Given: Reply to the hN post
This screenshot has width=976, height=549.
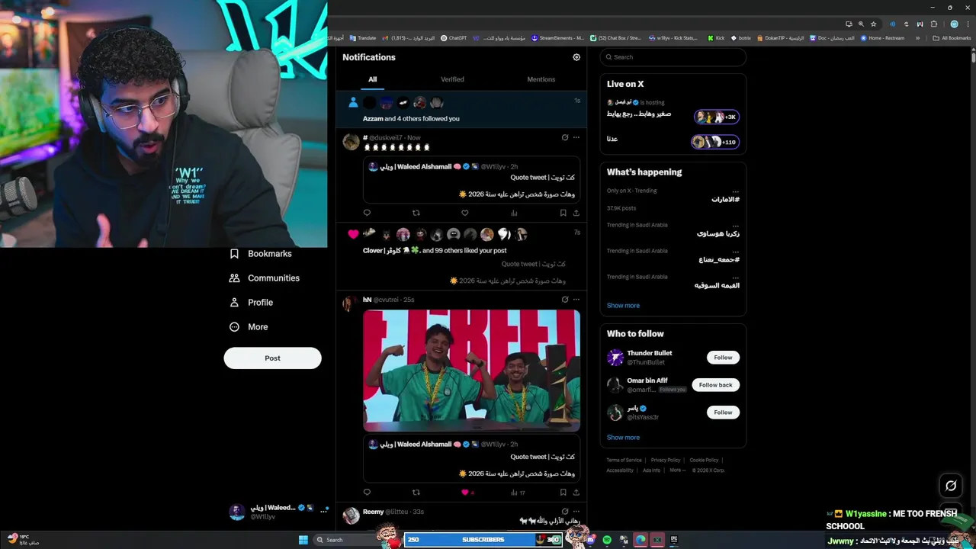Looking at the screenshot, I should tap(367, 493).
